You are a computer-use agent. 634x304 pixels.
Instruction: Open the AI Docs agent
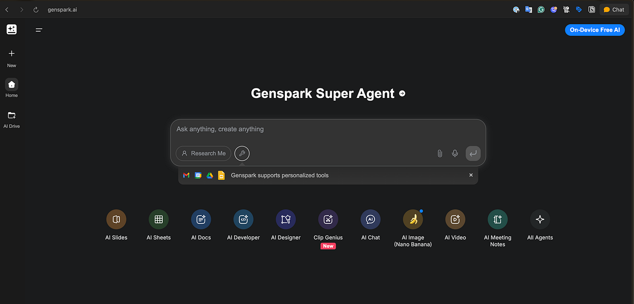click(201, 219)
